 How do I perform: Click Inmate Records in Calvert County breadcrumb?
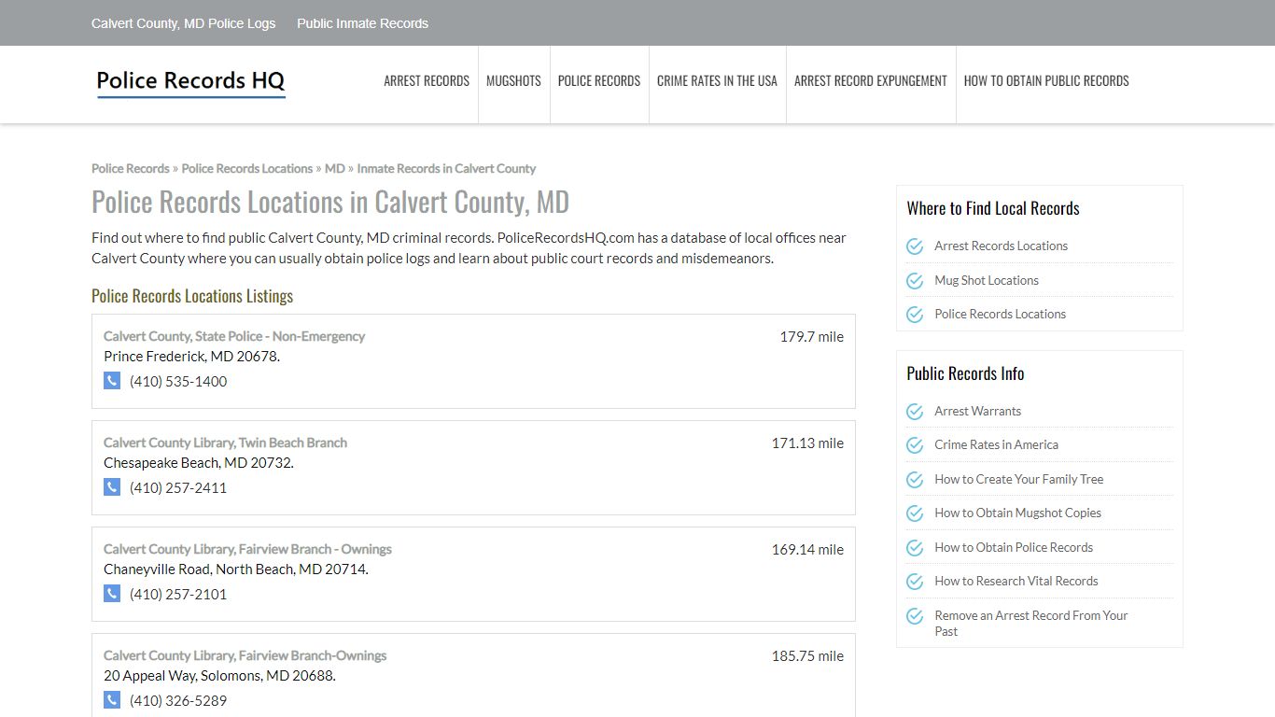click(x=446, y=168)
